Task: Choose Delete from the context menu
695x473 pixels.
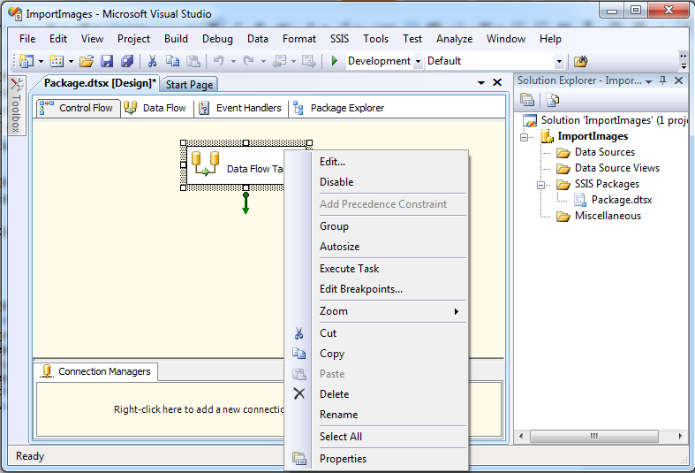Action: [x=376, y=394]
